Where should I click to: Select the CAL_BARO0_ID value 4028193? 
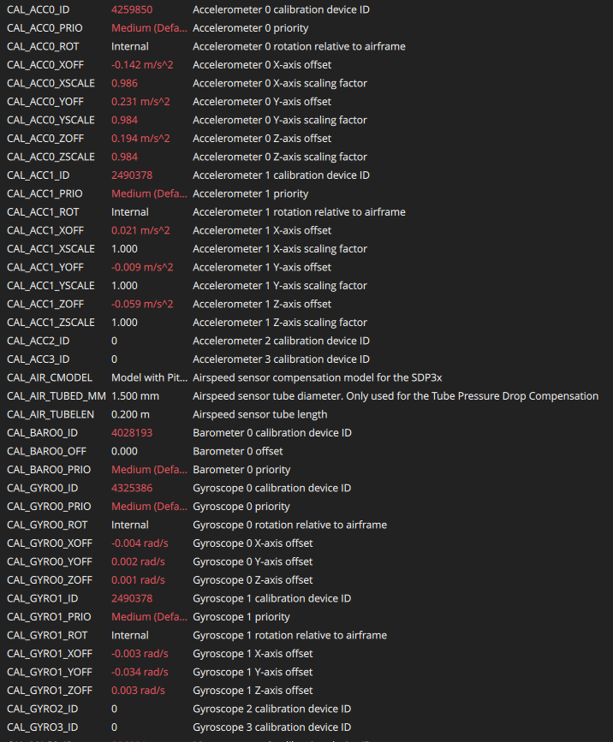pos(132,433)
